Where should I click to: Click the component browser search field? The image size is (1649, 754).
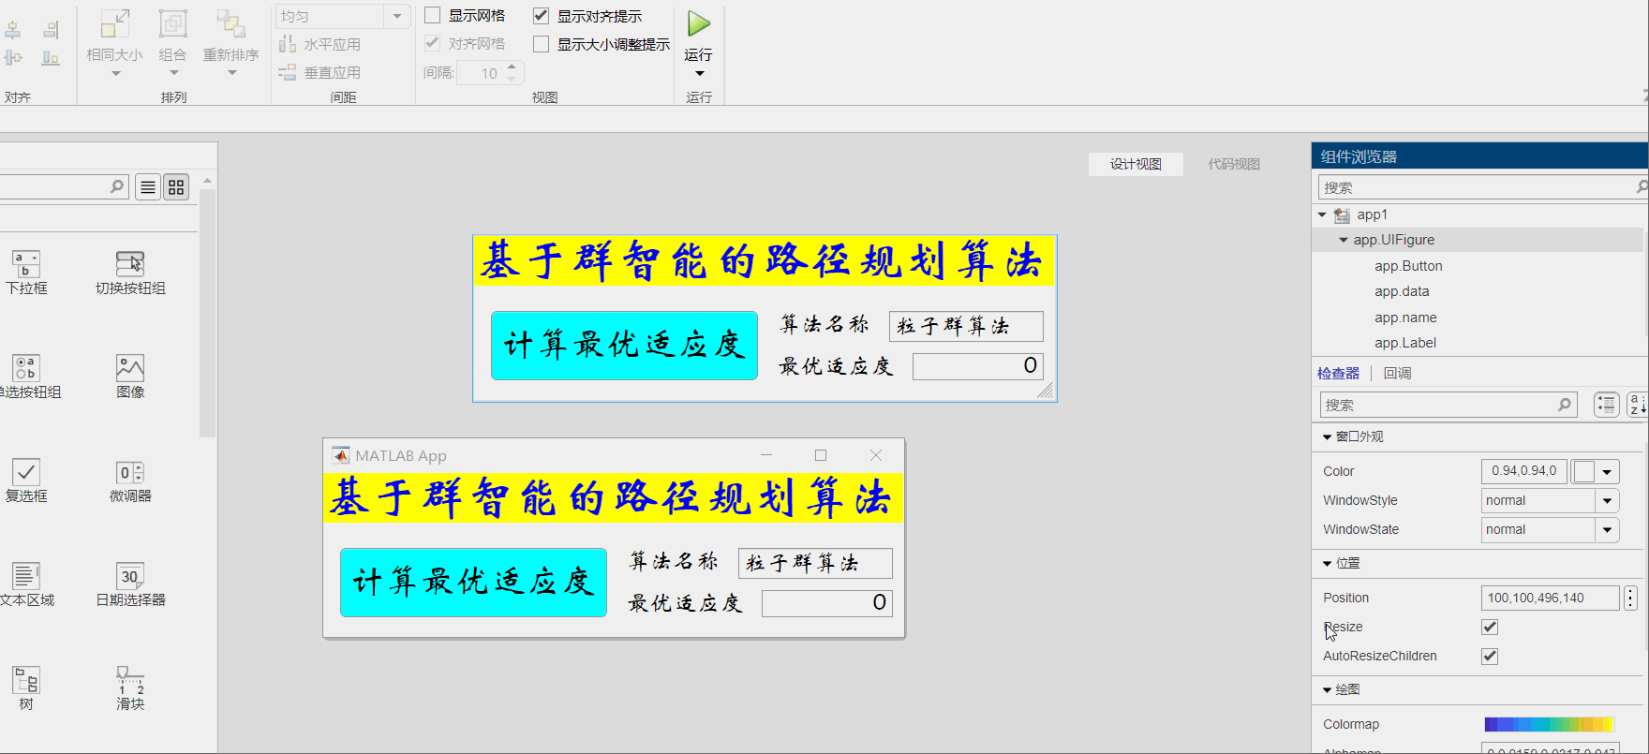pyautogui.click(x=1481, y=187)
